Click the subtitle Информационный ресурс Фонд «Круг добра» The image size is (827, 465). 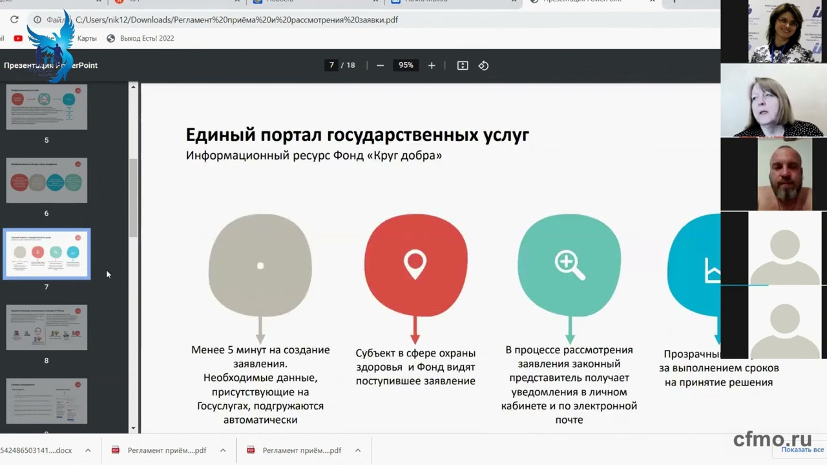coord(314,156)
